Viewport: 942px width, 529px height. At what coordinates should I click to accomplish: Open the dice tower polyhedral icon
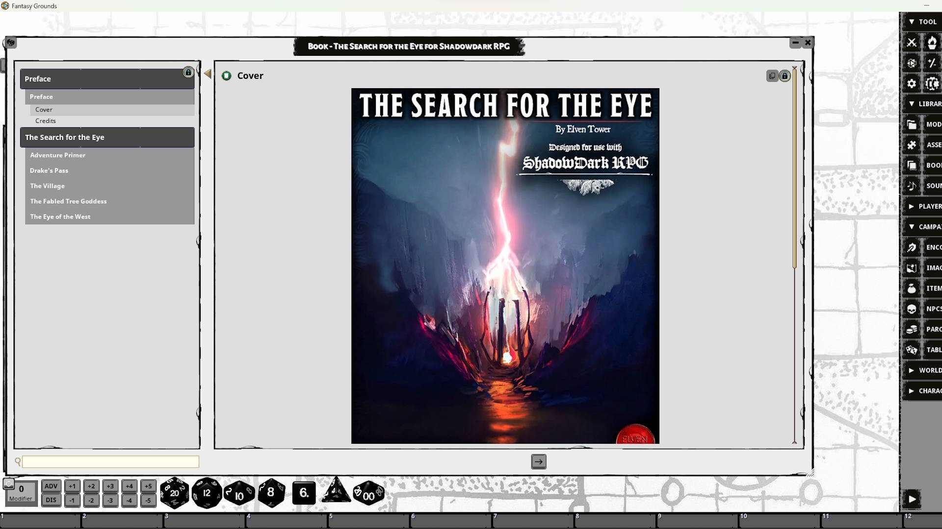(912, 63)
